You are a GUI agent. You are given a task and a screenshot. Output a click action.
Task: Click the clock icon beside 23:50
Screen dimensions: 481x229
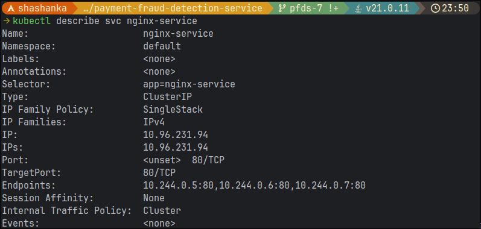click(435, 8)
